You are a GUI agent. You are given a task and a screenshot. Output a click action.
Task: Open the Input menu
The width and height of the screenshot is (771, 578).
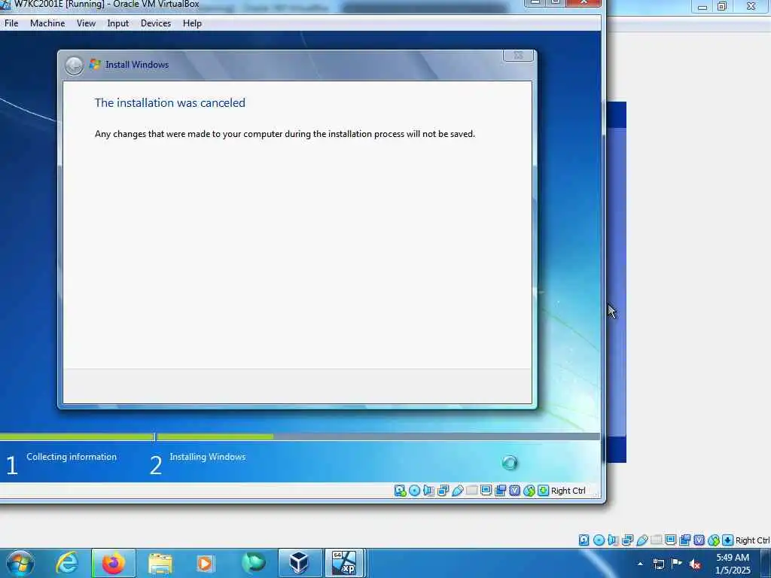tap(118, 23)
